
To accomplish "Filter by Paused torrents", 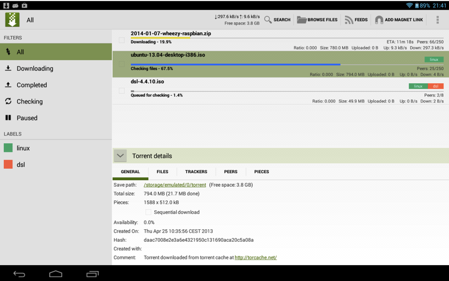I will (x=27, y=118).
